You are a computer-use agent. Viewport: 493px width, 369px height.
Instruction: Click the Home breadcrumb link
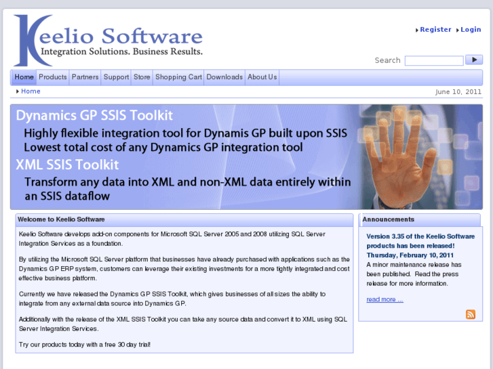click(31, 91)
